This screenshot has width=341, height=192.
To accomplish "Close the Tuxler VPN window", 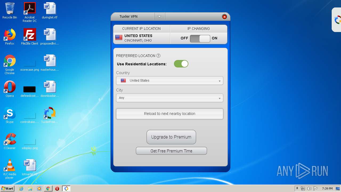I will (x=225, y=17).
